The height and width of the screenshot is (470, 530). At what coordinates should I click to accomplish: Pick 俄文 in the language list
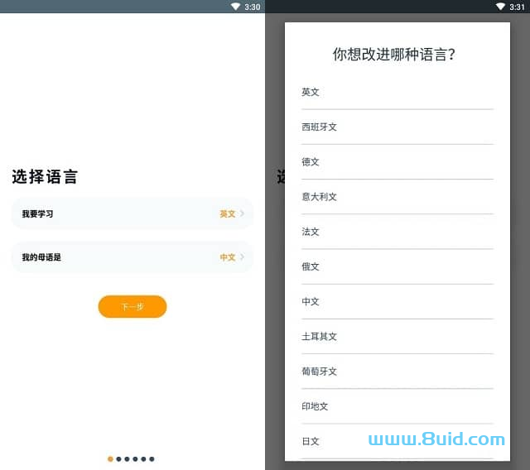coord(397,266)
